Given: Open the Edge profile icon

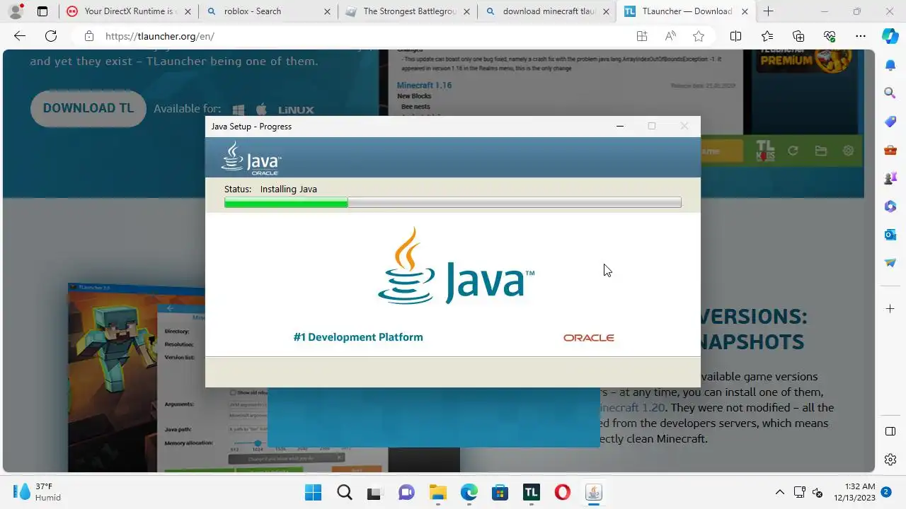Looking at the screenshot, I should 16,11.
